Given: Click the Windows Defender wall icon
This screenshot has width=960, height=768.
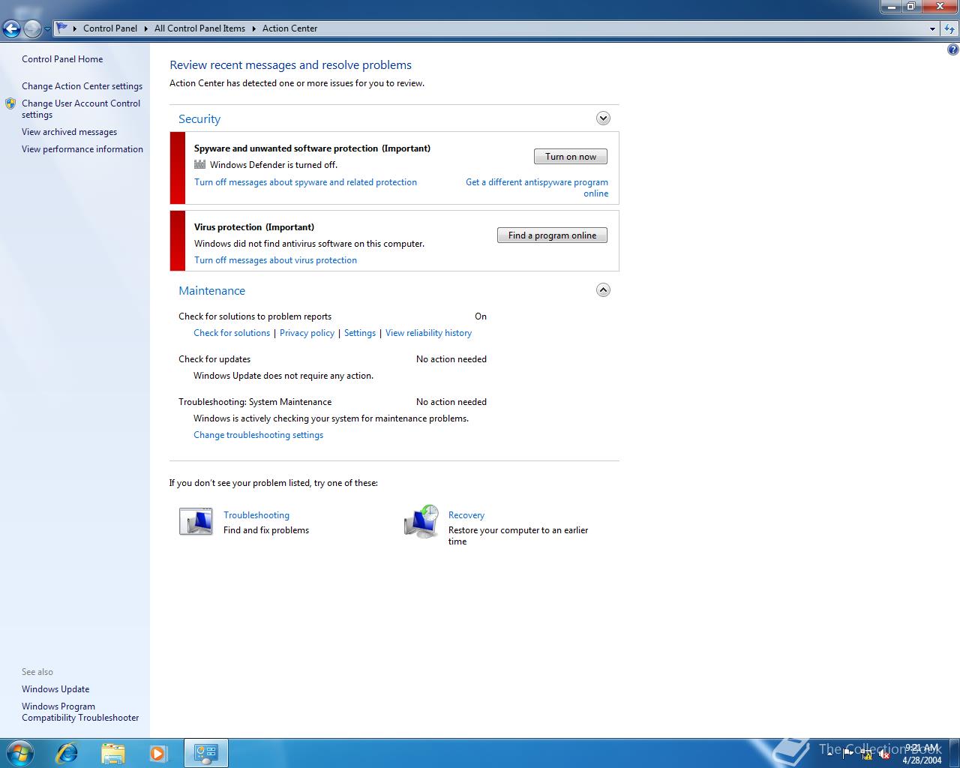Looking at the screenshot, I should (x=199, y=164).
